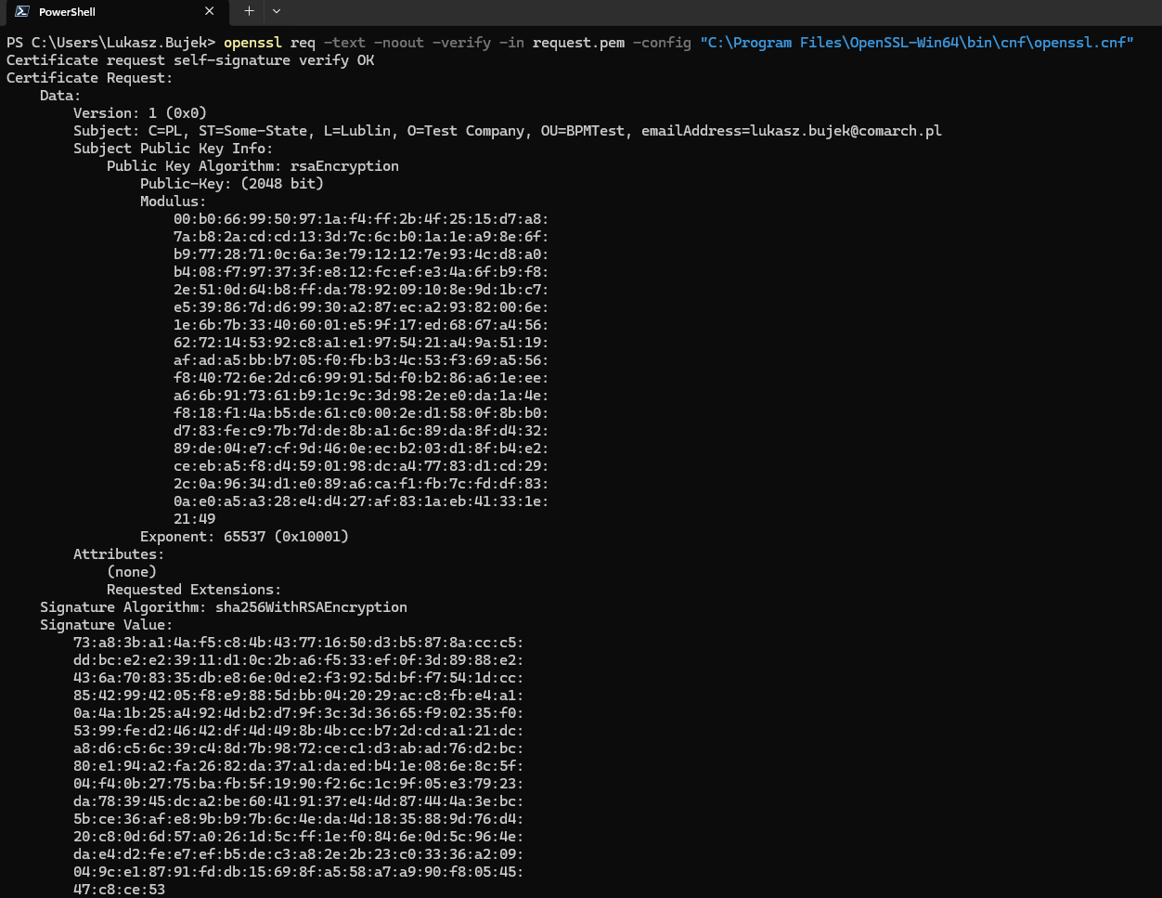The width and height of the screenshot is (1162, 898).
Task: Select the PowerShell tab title
Action: pyautogui.click(x=67, y=12)
